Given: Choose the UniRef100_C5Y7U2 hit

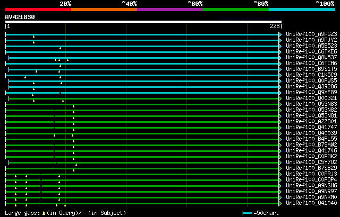Looking at the screenshot, I should (311, 162).
